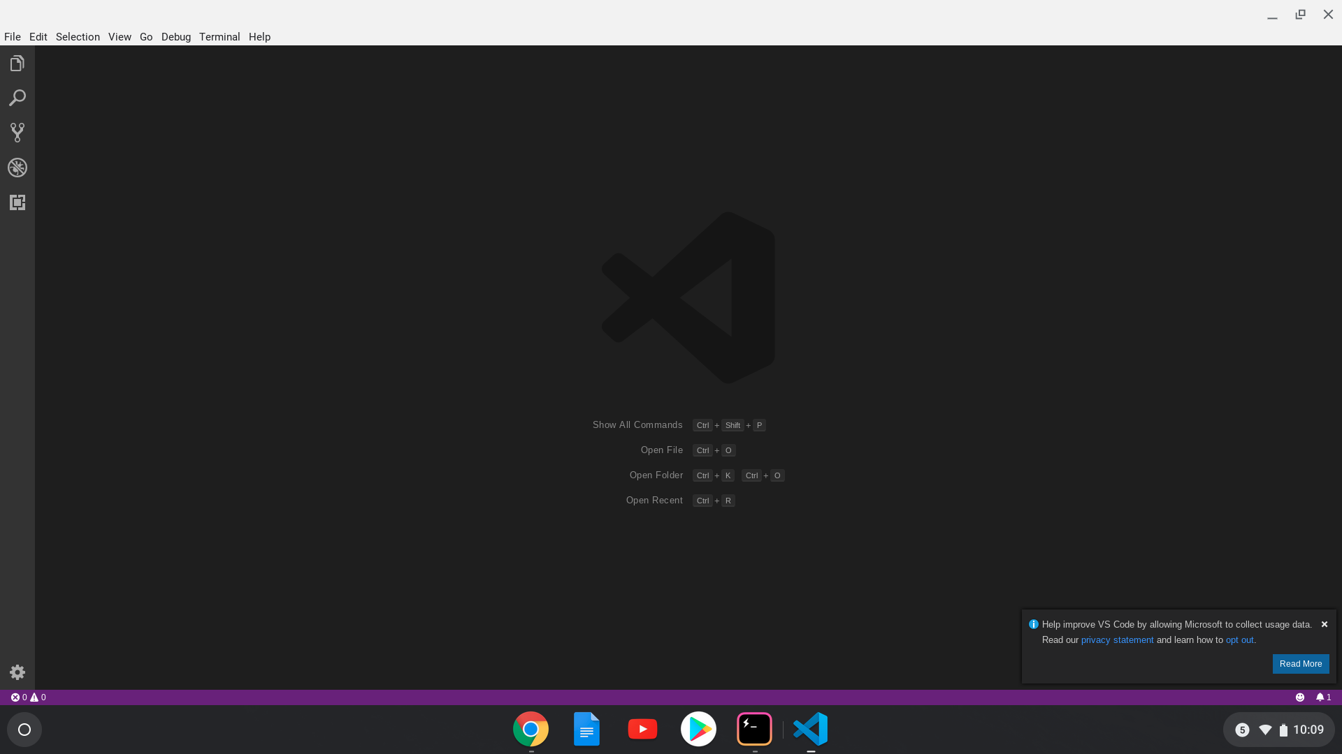The height and width of the screenshot is (754, 1342).
Task: Open the launcher circle button
Action: [24, 730]
